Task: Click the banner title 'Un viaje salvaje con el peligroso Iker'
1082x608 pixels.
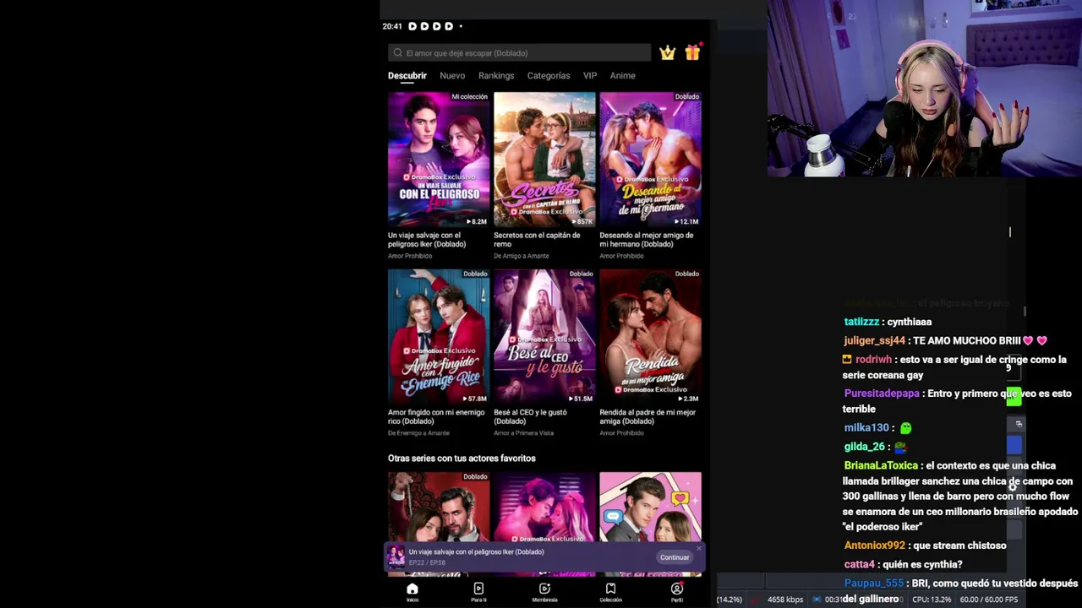Action: pyautogui.click(x=476, y=552)
